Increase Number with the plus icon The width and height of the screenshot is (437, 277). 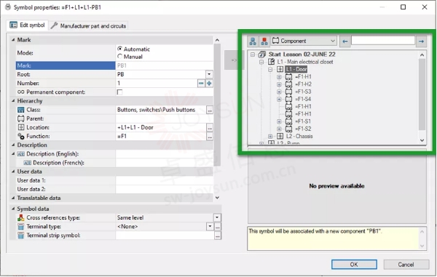click(209, 83)
